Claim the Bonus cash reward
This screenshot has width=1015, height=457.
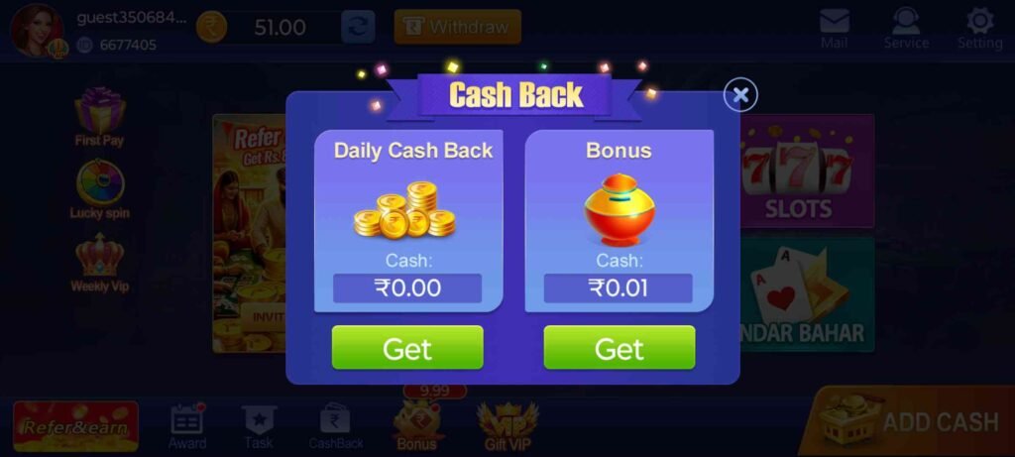[x=619, y=348]
